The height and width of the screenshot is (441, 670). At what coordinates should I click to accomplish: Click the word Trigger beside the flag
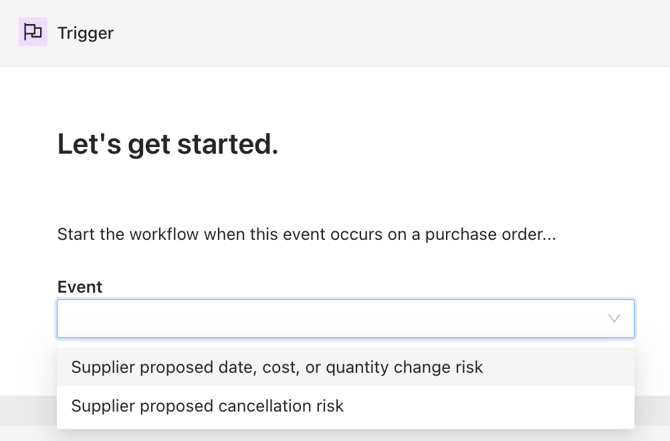point(86,33)
